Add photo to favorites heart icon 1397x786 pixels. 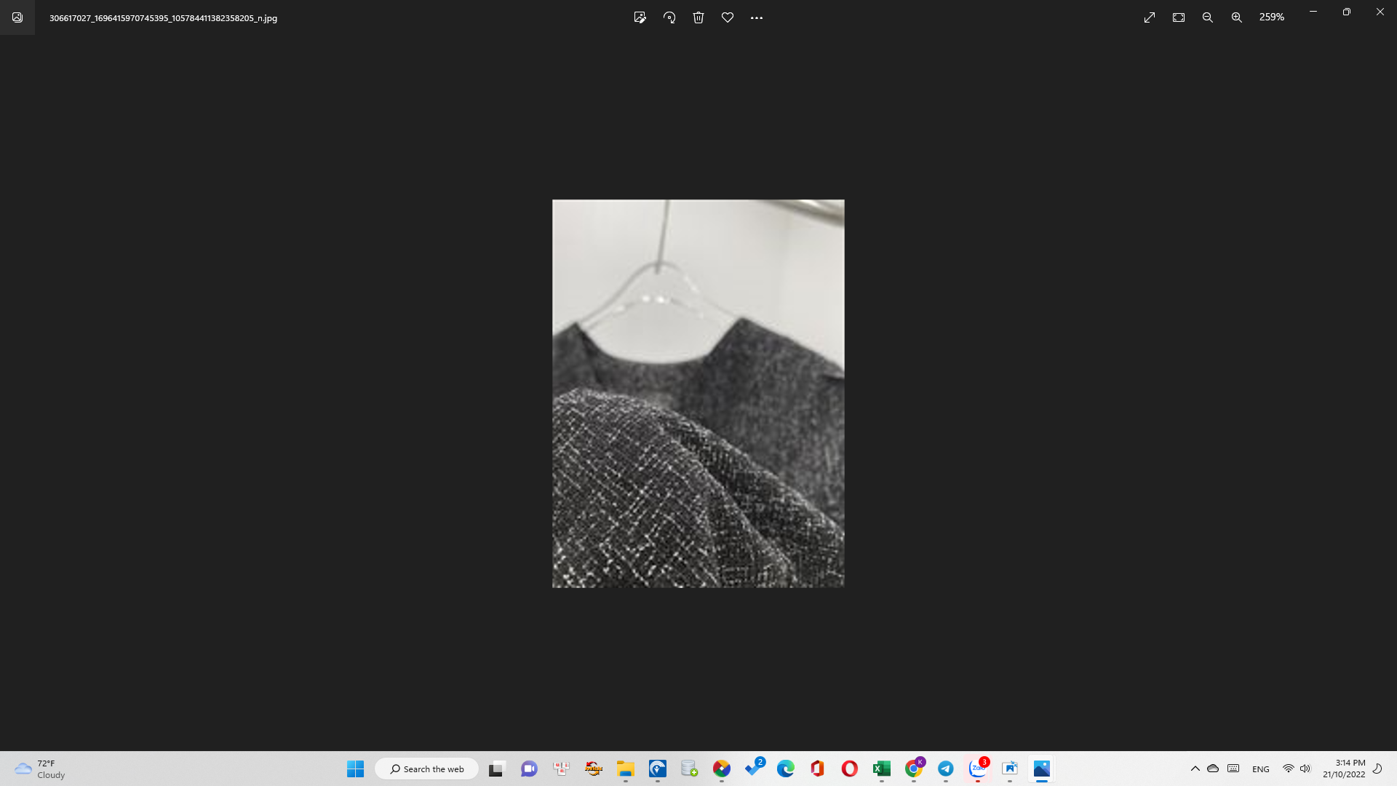point(728,17)
